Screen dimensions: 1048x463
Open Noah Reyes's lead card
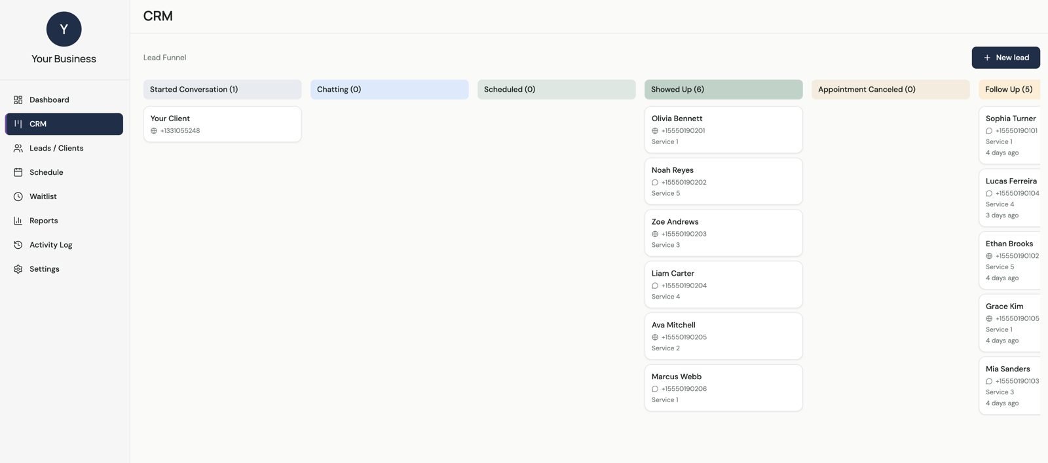coord(724,181)
